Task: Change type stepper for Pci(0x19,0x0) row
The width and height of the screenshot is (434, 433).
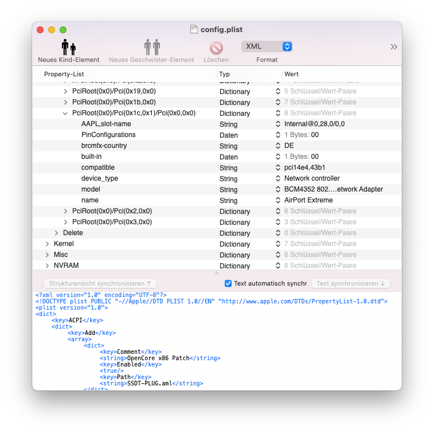Action: pyautogui.click(x=278, y=91)
